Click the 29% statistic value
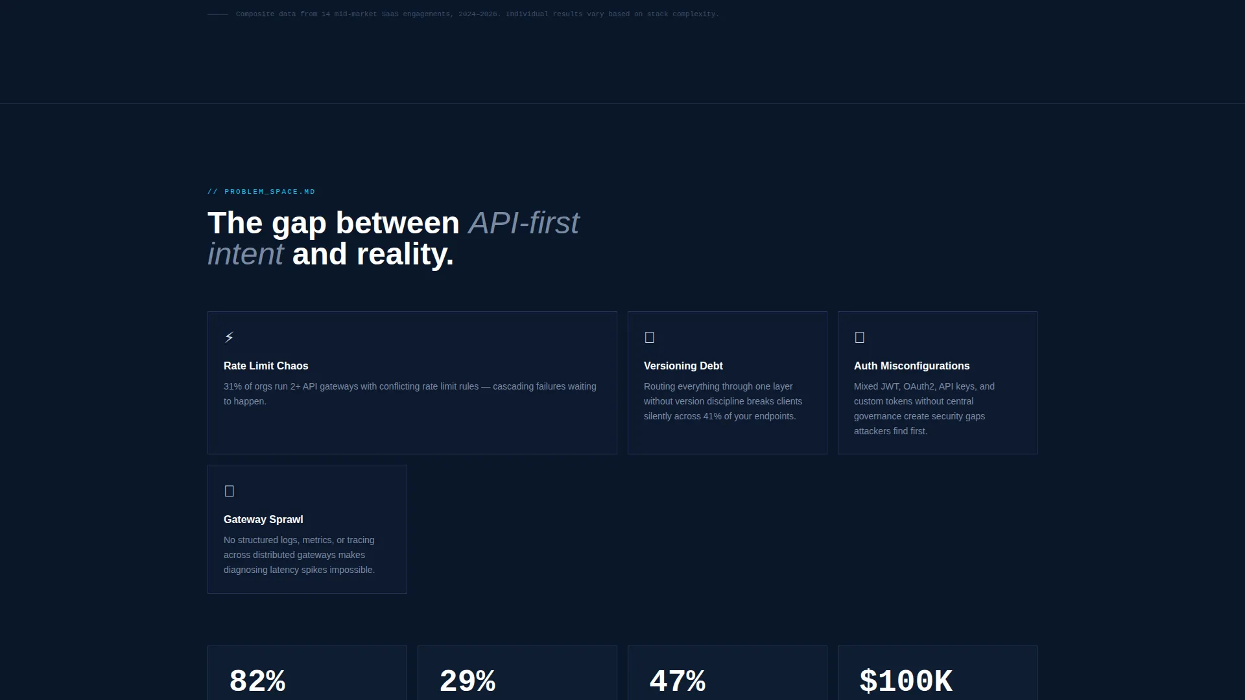 pos(468,681)
